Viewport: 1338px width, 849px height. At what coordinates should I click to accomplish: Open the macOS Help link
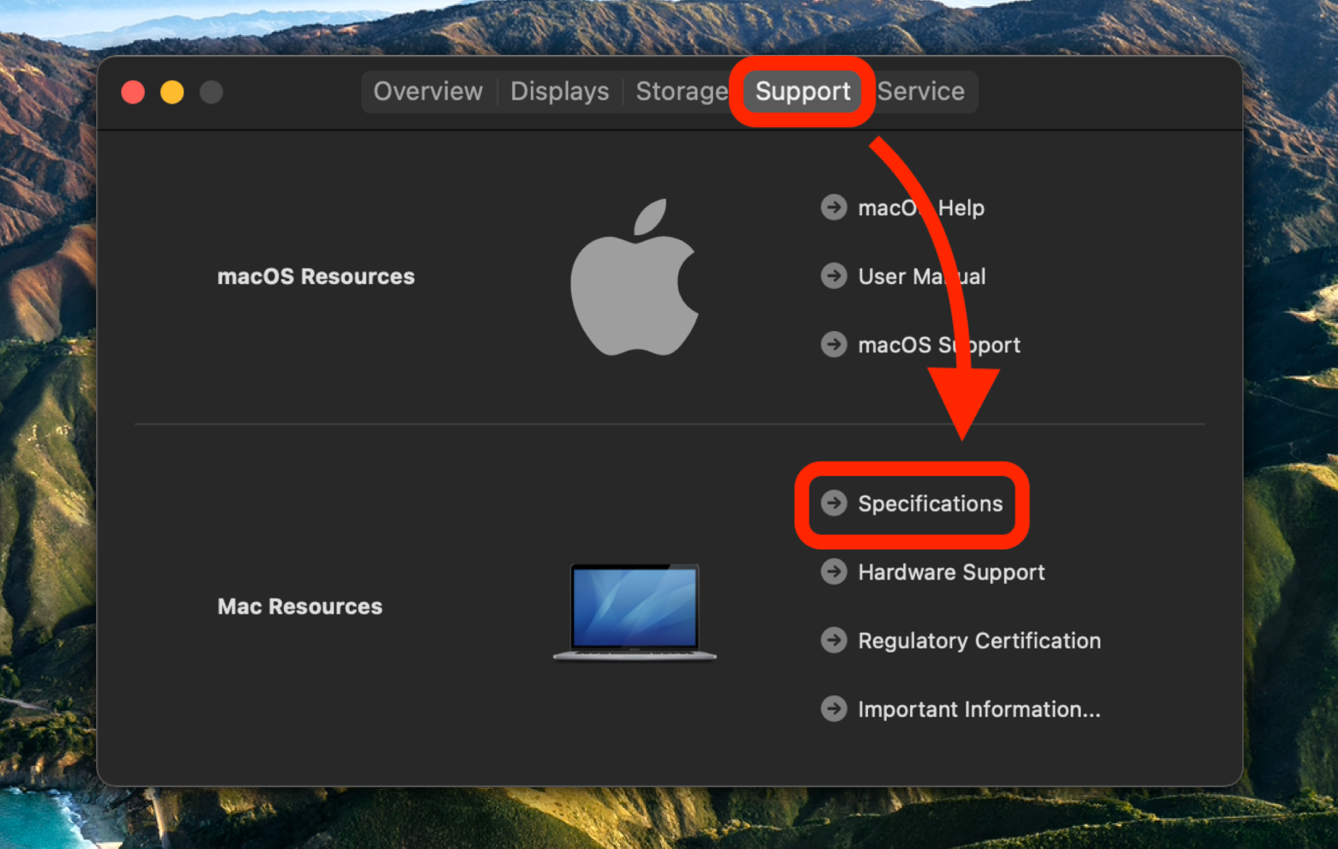point(920,207)
